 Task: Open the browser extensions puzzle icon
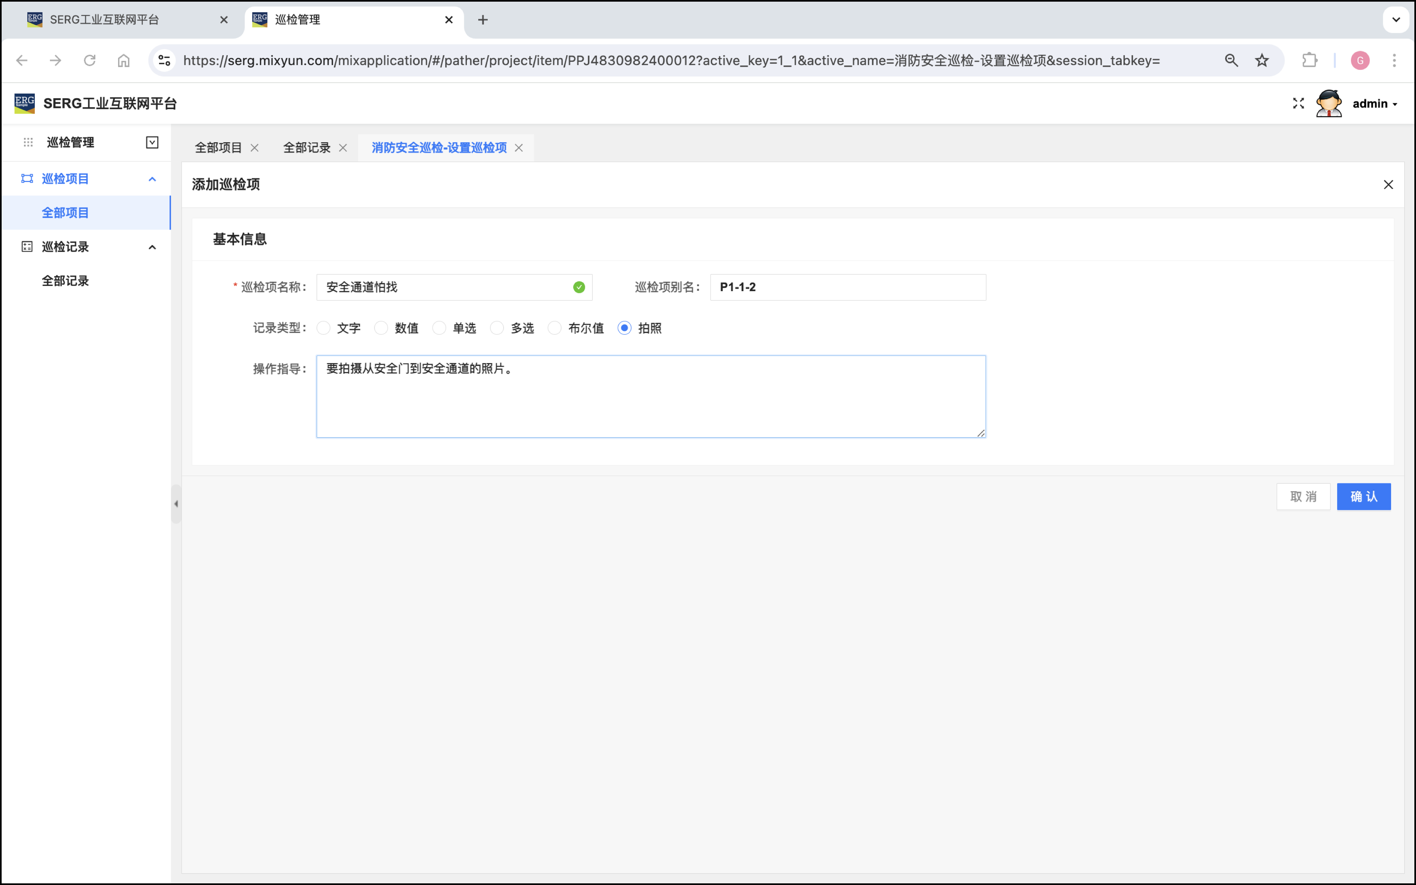pos(1309,60)
